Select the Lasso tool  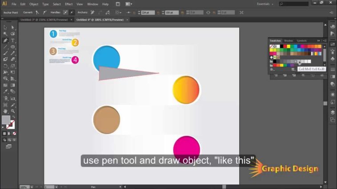click(13, 34)
